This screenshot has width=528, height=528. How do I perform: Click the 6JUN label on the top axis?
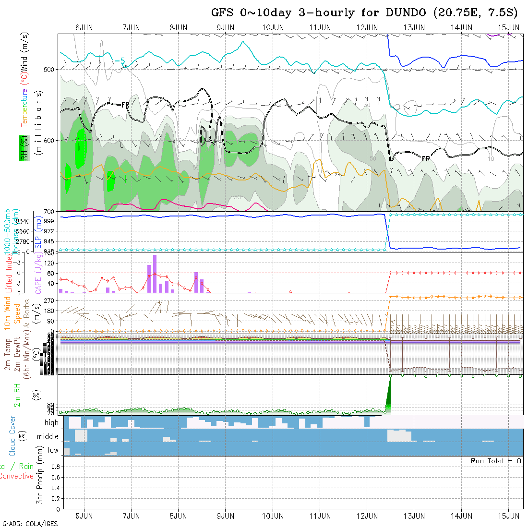(84, 27)
